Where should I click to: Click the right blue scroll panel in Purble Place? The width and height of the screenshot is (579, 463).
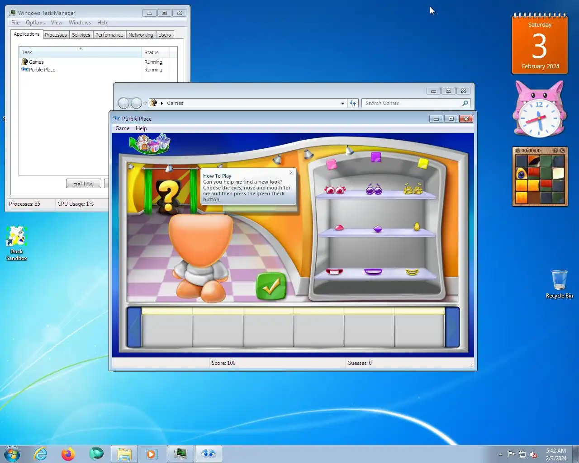coord(452,327)
